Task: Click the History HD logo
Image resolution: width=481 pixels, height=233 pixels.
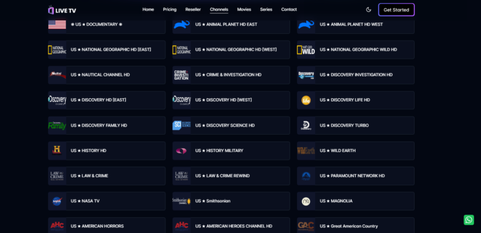Action: (57, 150)
